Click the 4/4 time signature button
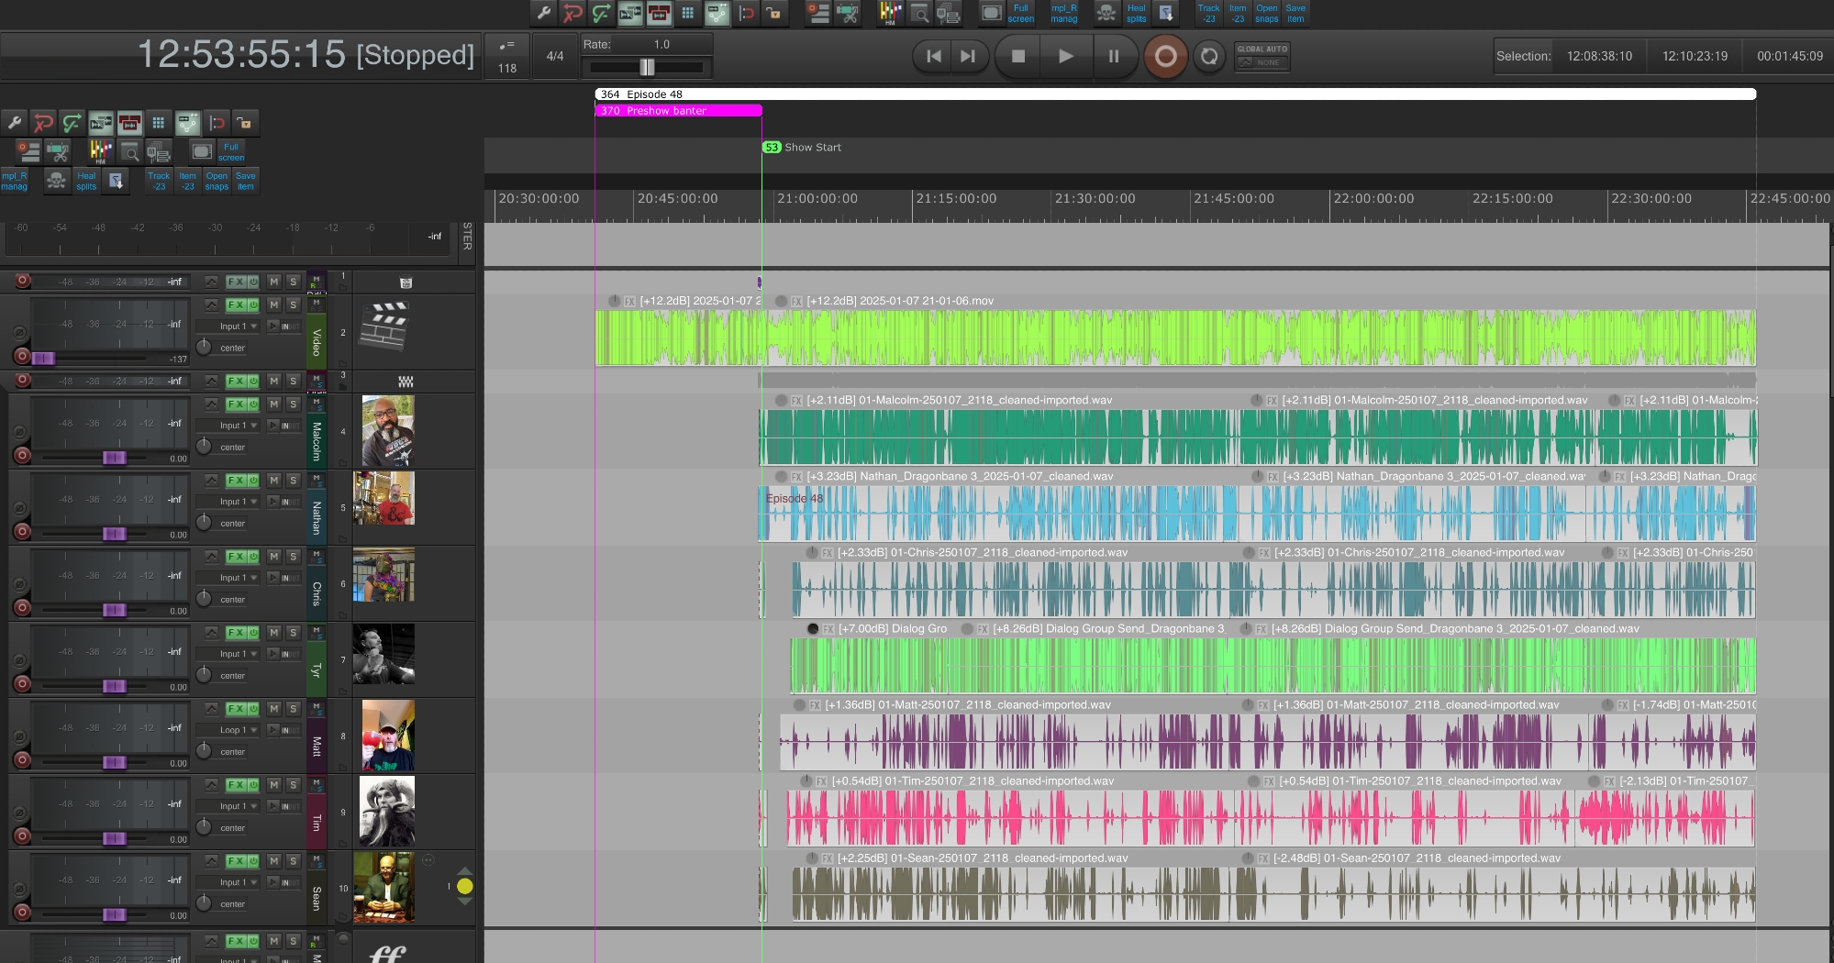Viewport: 1834px width, 963px height. coord(554,56)
